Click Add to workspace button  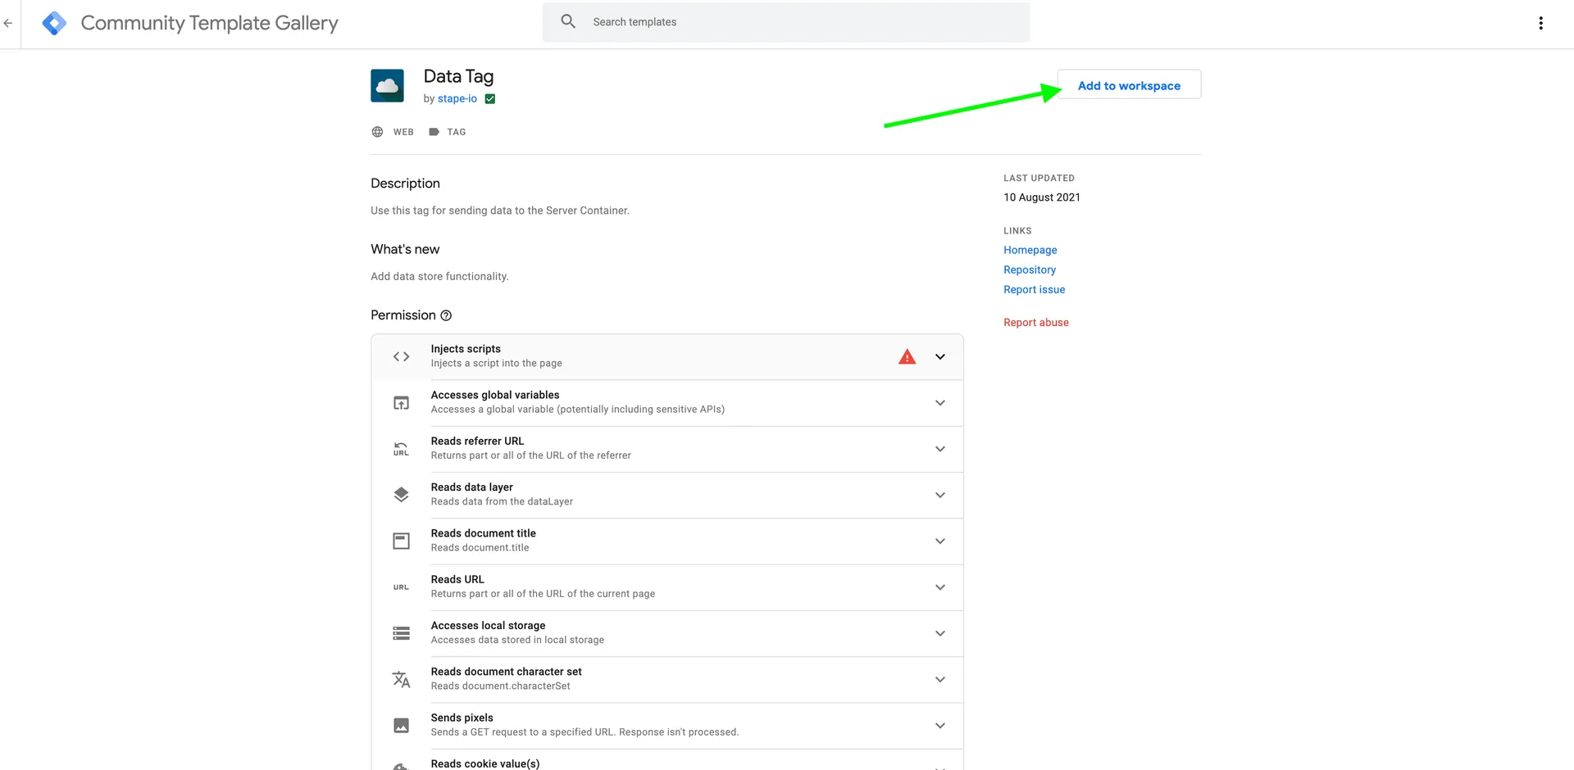pos(1129,85)
